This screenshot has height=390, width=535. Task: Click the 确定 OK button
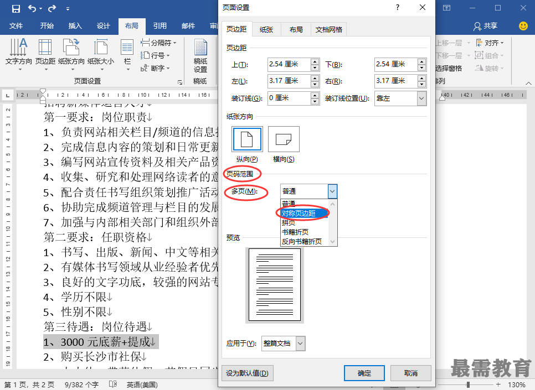[x=364, y=373]
